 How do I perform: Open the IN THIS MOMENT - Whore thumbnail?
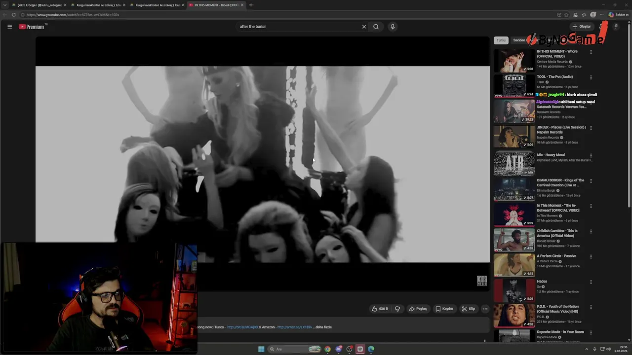point(514,60)
